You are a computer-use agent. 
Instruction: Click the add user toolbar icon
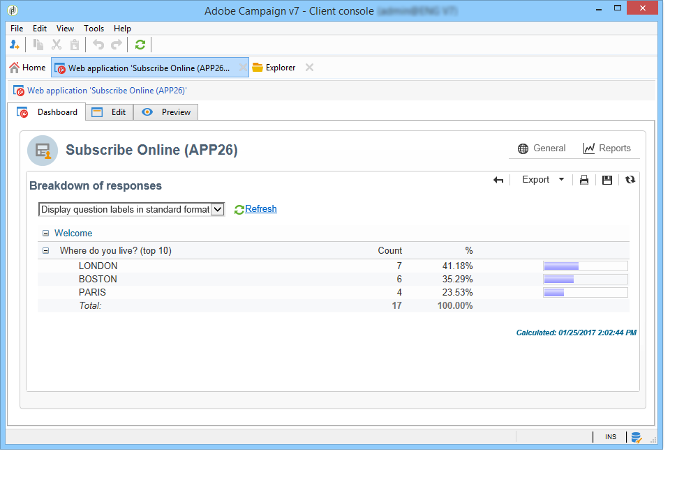pos(15,45)
